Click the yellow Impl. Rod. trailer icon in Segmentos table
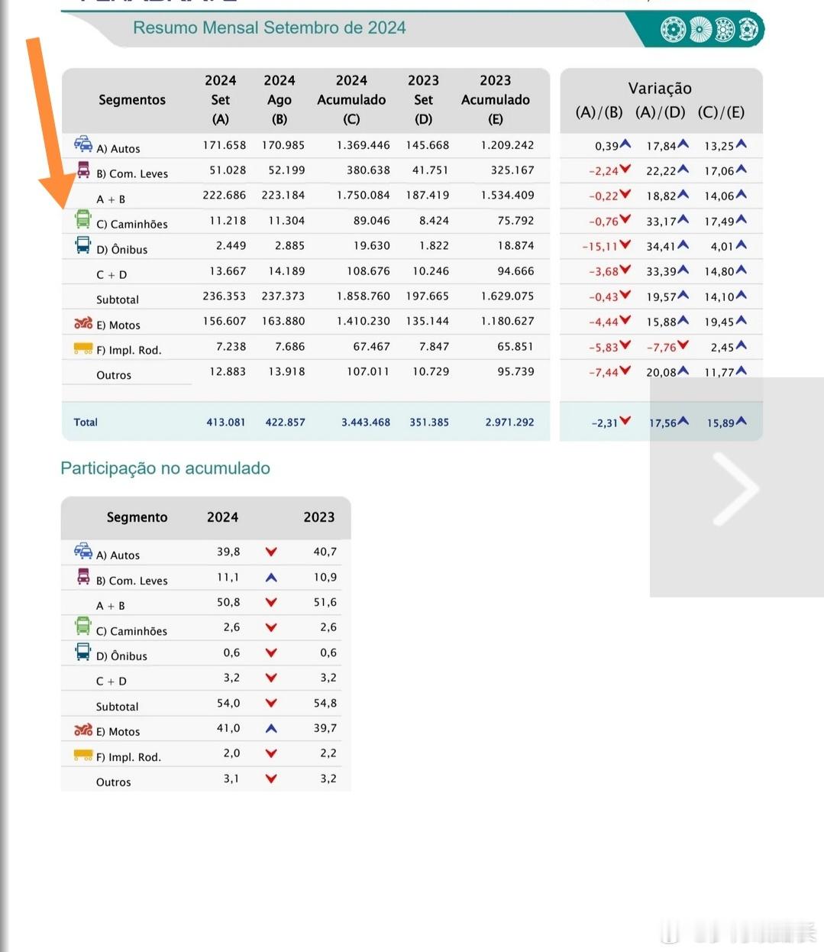The width and height of the screenshot is (824, 952). [x=82, y=348]
